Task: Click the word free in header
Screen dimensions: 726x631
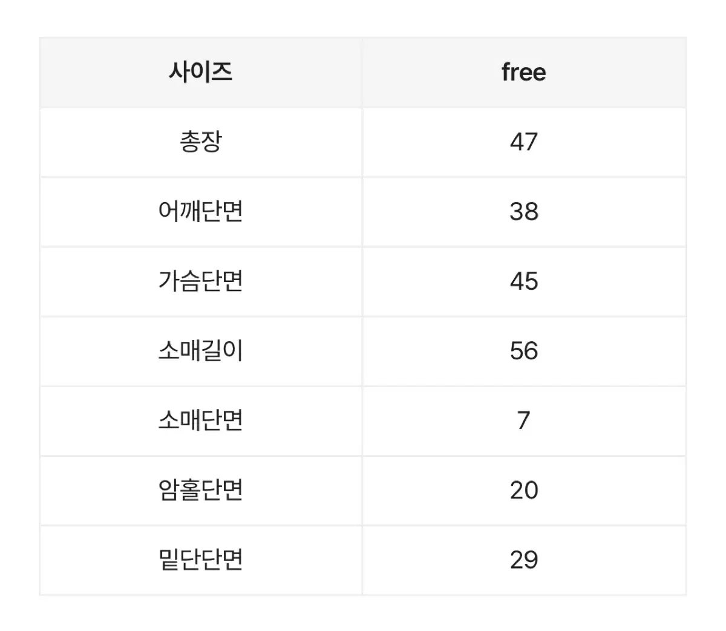Action: click(524, 73)
